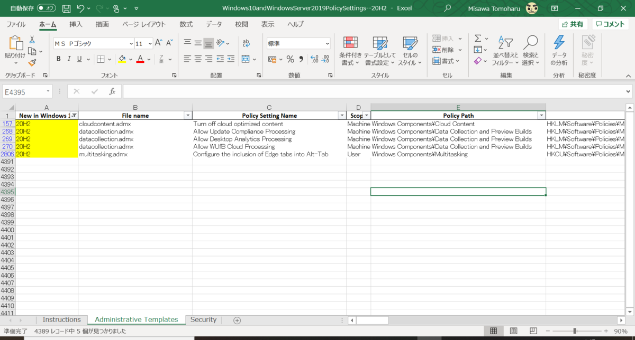Click the Clear eraser icon in editing group
635x340 pixels.
pyautogui.click(x=478, y=61)
